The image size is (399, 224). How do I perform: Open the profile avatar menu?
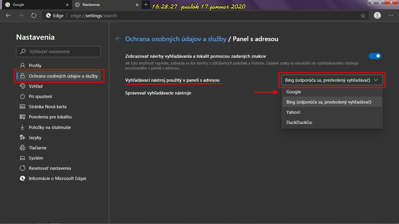point(377,15)
